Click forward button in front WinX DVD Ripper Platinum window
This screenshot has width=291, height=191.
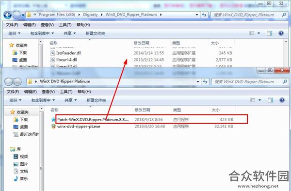(x=17, y=81)
